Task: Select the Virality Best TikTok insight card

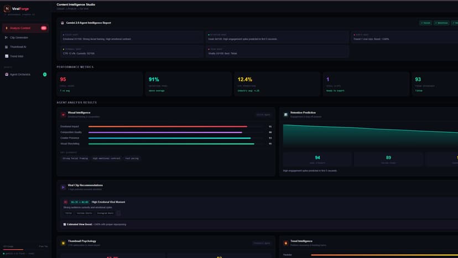Action: click(x=277, y=51)
